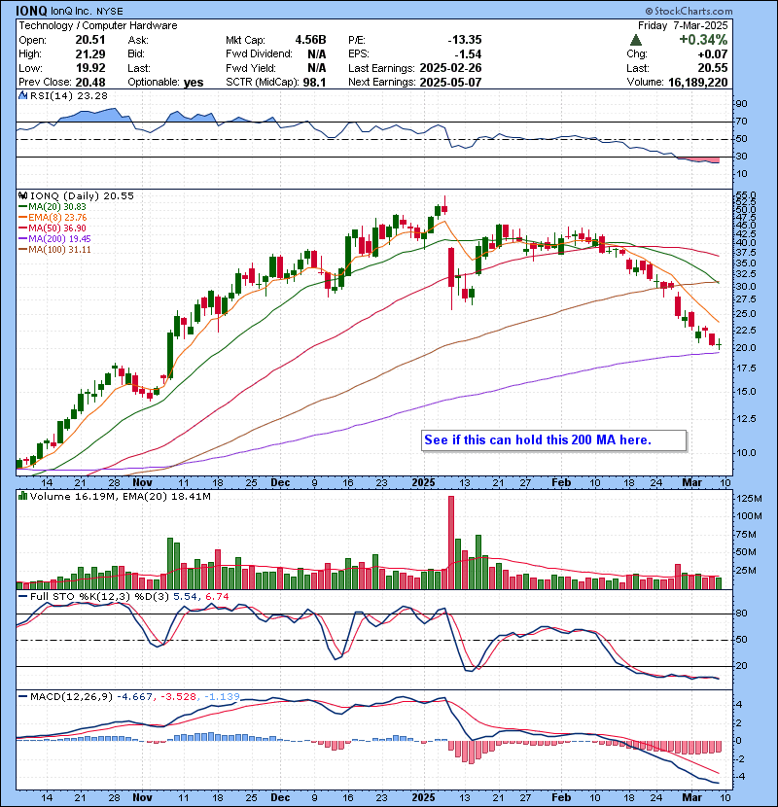Screen dimensions: 778x807
Task: Click the MACD histogram value -1.139
Action: 222,697
